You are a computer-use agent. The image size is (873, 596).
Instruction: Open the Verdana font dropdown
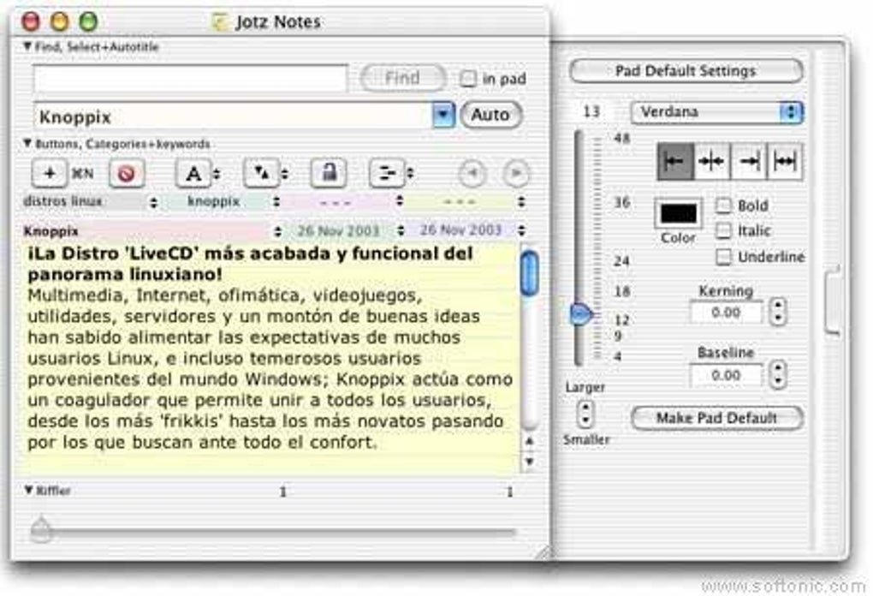click(717, 112)
